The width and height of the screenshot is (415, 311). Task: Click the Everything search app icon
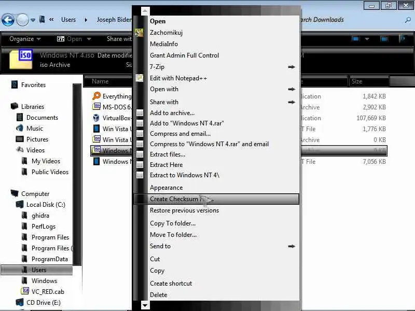(x=96, y=96)
